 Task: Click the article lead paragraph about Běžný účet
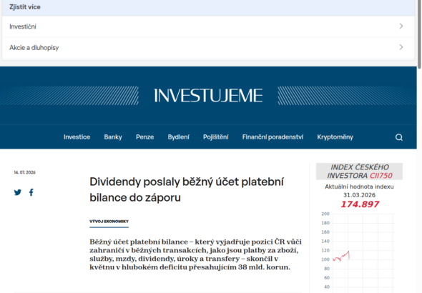196,254
